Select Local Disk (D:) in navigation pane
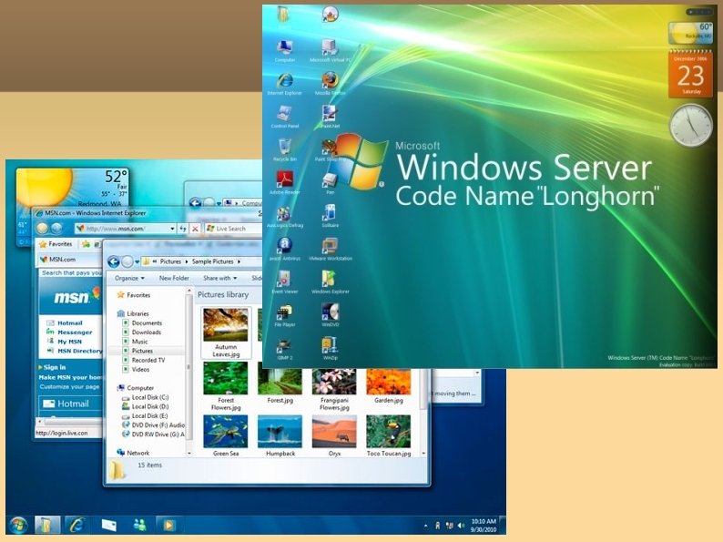Screen dimensions: 723x542 (146, 406)
